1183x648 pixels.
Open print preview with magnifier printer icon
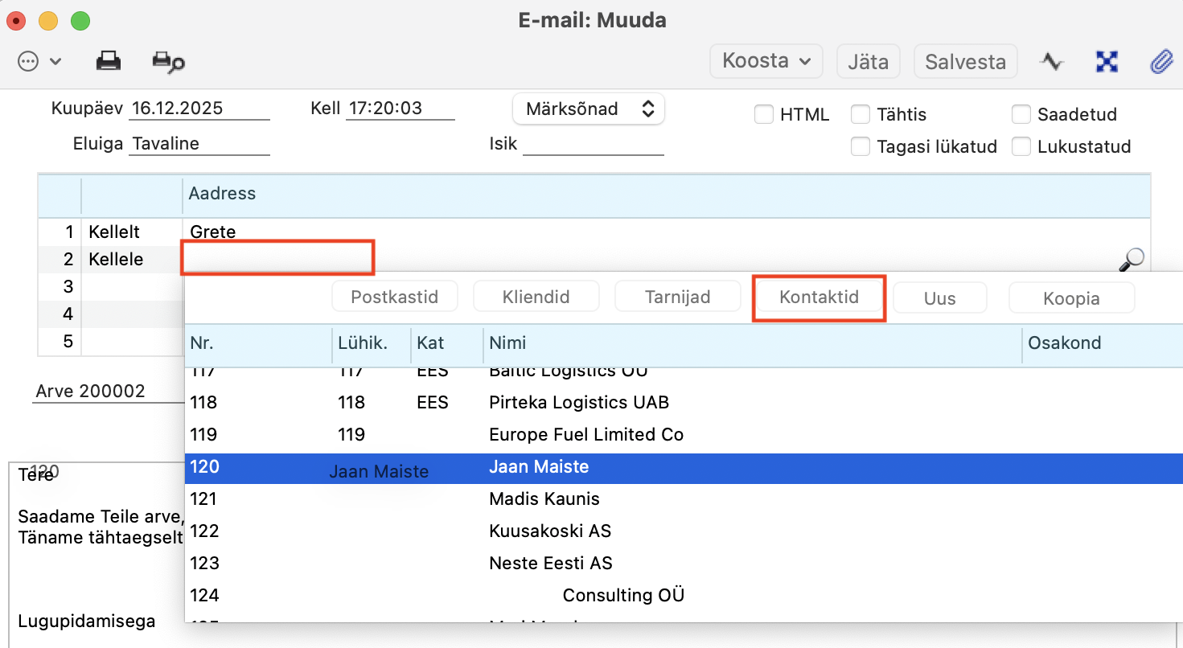pos(168,62)
